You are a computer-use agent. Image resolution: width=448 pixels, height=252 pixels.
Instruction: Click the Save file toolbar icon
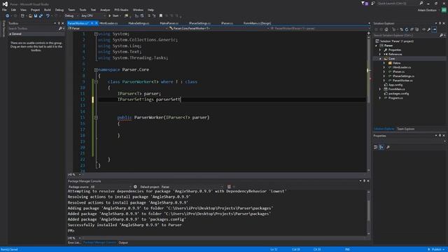pos(36,15)
